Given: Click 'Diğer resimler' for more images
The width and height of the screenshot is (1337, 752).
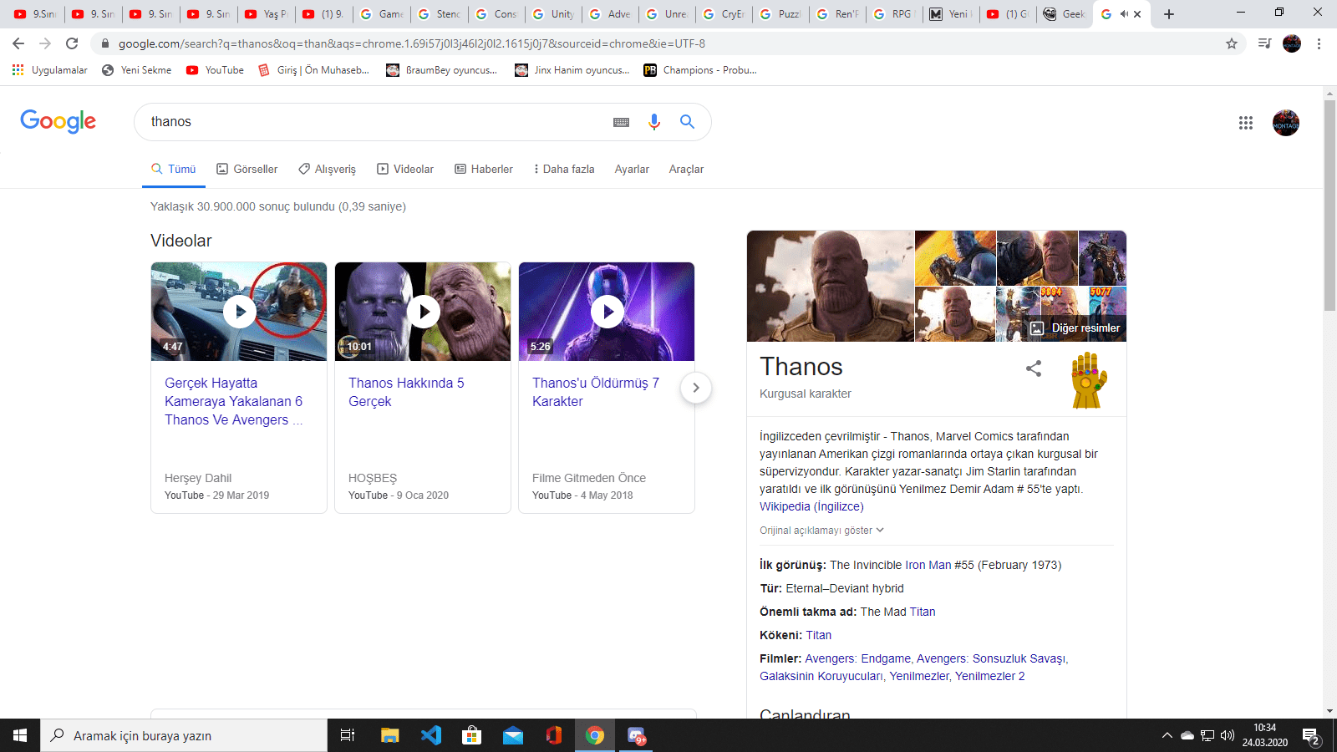Looking at the screenshot, I should [x=1075, y=328].
